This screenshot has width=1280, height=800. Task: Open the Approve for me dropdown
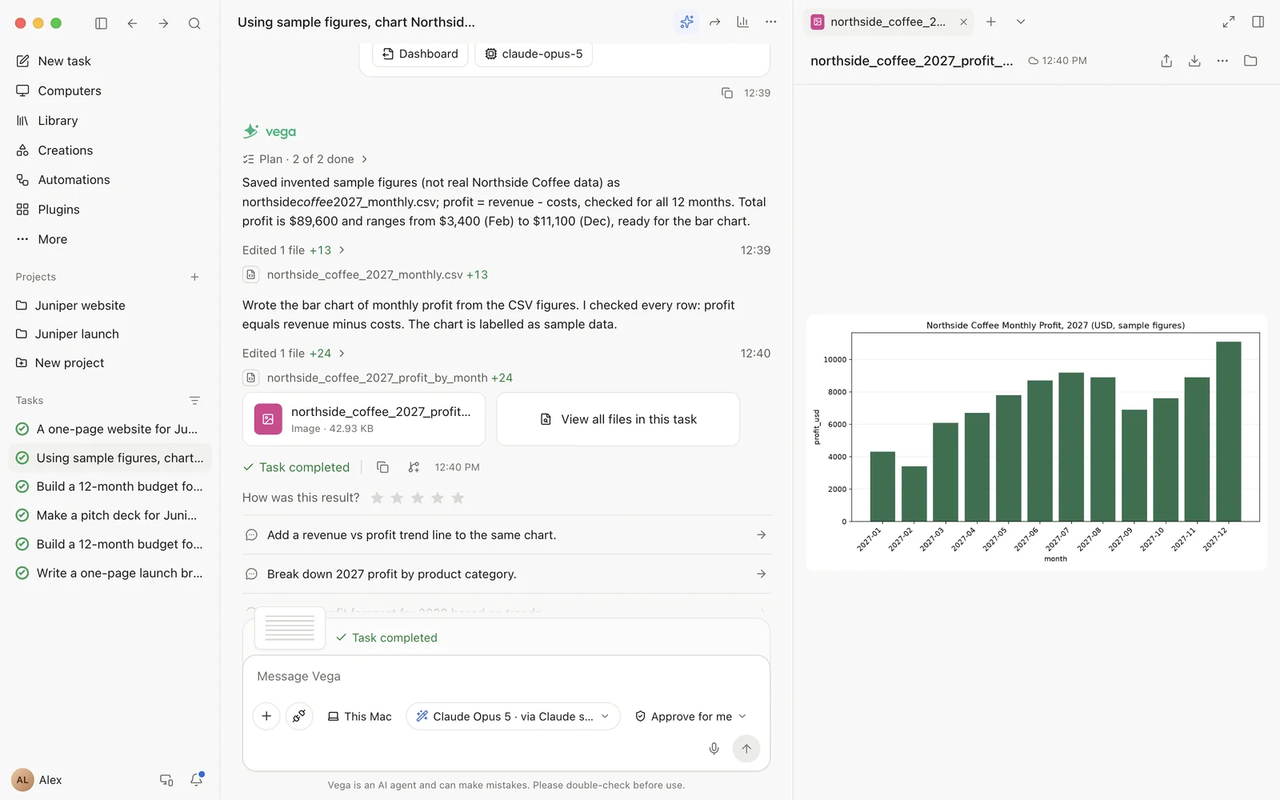tap(690, 716)
